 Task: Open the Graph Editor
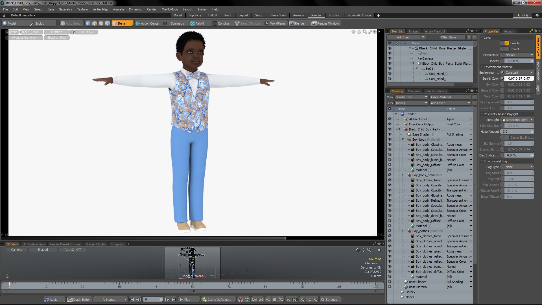point(78,300)
